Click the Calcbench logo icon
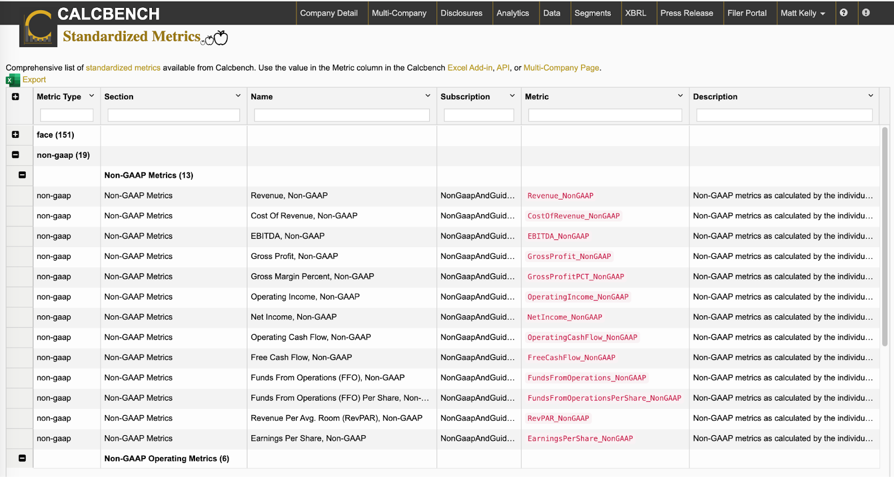 (x=38, y=27)
